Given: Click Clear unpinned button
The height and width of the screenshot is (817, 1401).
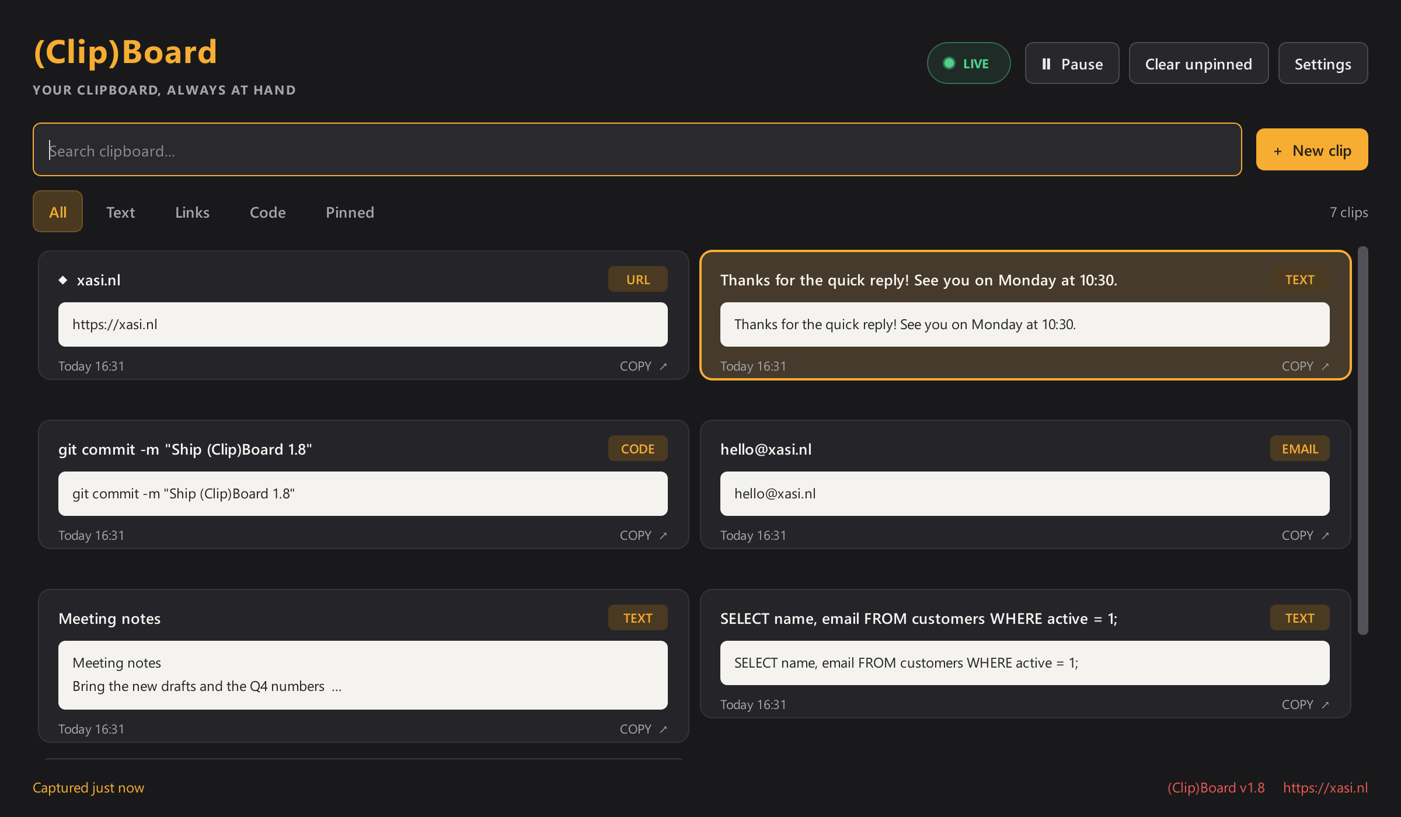Looking at the screenshot, I should (x=1198, y=63).
